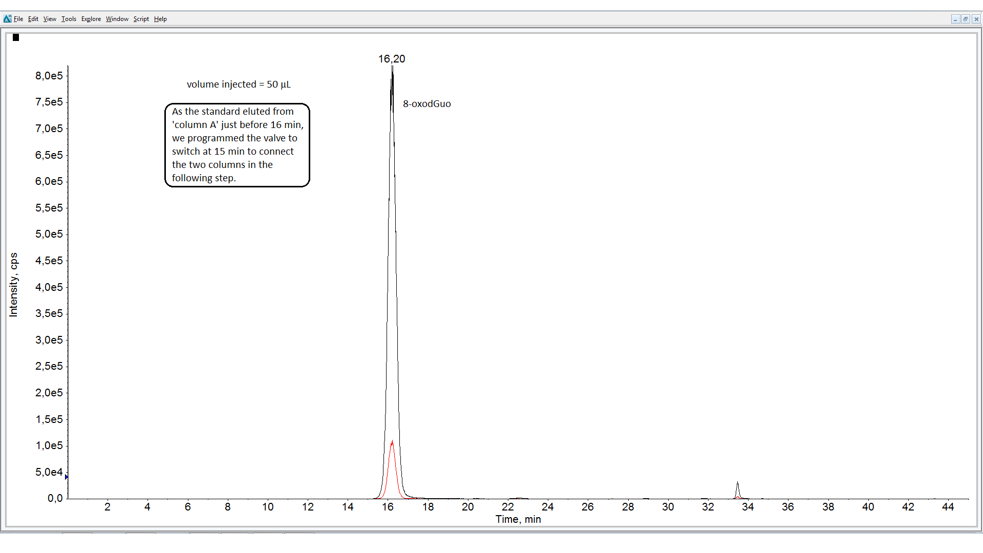Open the View menu
This screenshot has height=553, width=983.
(x=50, y=19)
